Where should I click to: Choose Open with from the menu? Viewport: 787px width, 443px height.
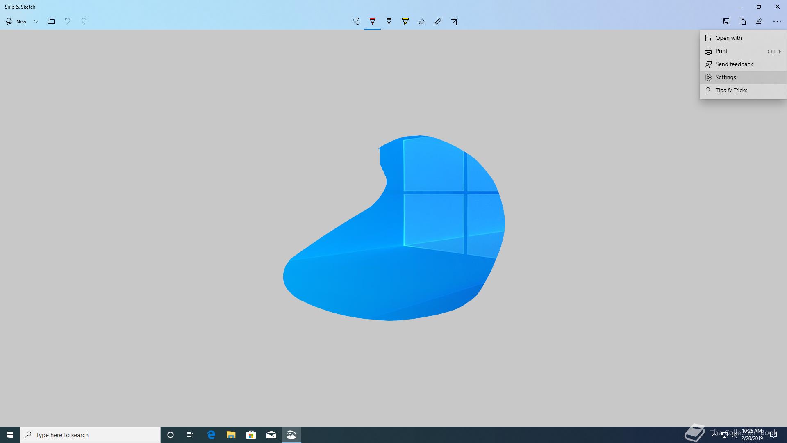(x=743, y=38)
